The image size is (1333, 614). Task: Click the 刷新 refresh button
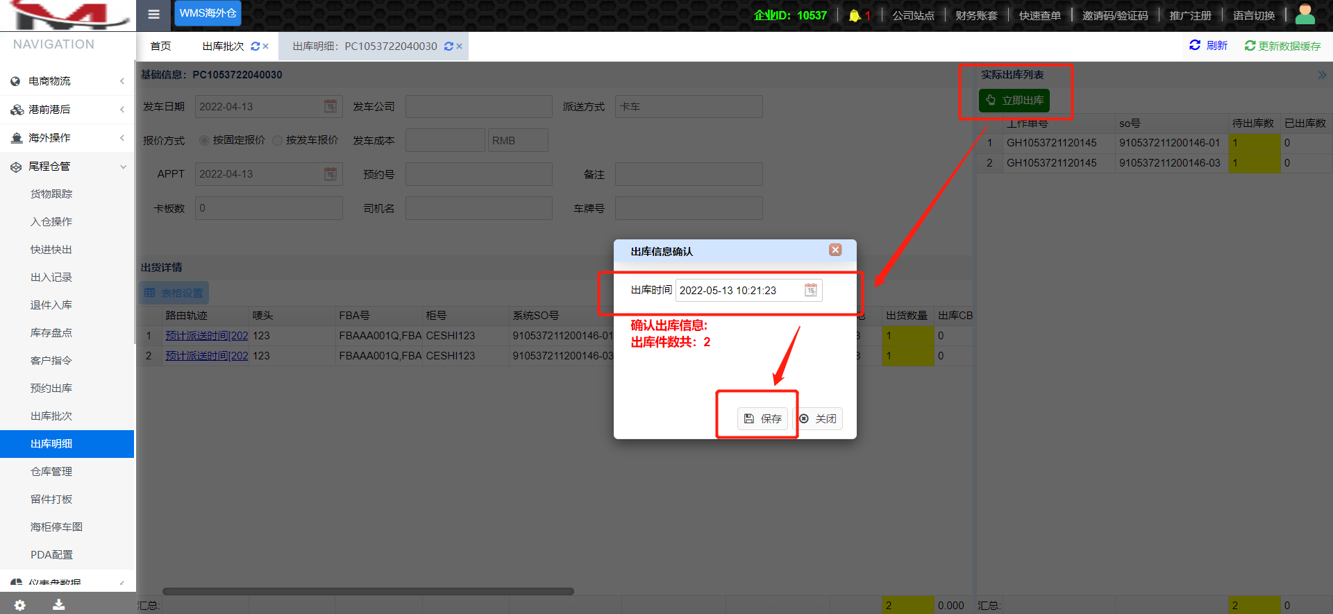coord(1208,46)
